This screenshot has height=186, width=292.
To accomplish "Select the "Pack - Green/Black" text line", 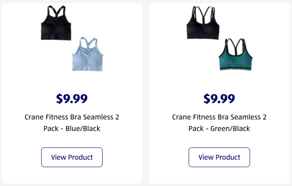I will pyautogui.click(x=219, y=129).
